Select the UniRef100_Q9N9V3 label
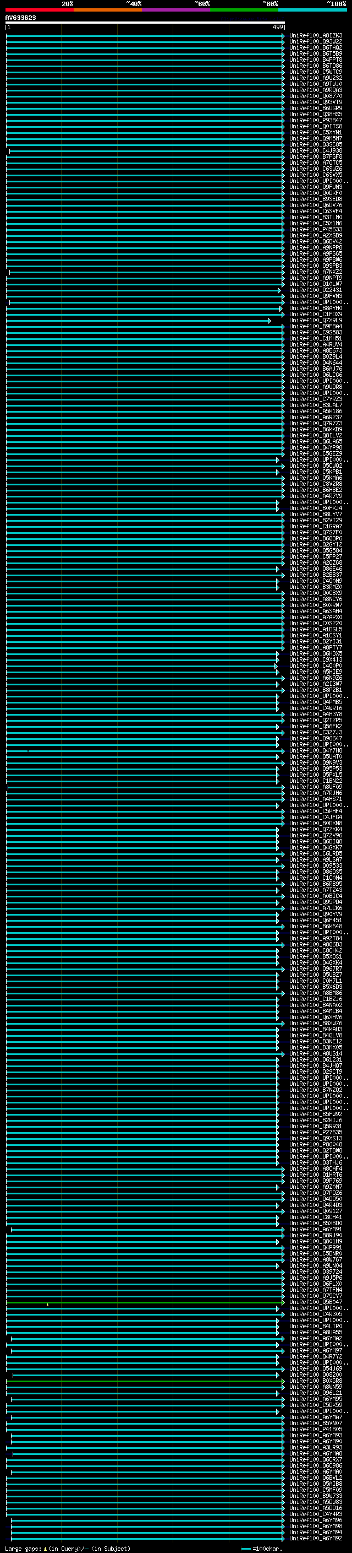This screenshot has height=1553, width=352. tap(316, 763)
